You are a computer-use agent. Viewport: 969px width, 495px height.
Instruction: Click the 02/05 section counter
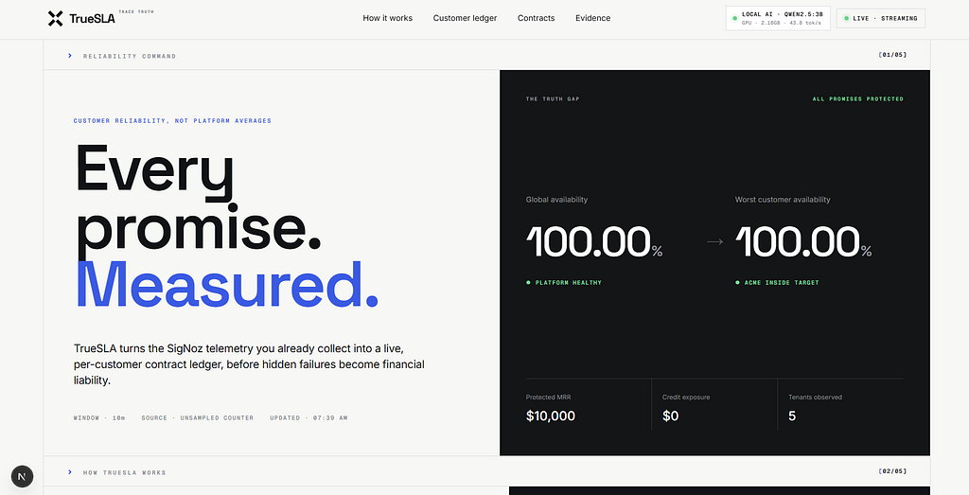[x=892, y=471]
